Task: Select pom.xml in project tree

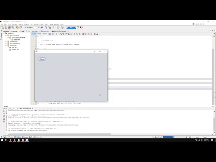Action: [14, 48]
